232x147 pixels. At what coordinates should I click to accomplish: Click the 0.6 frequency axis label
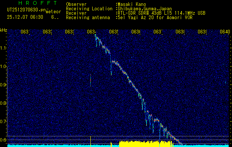click(3, 140)
